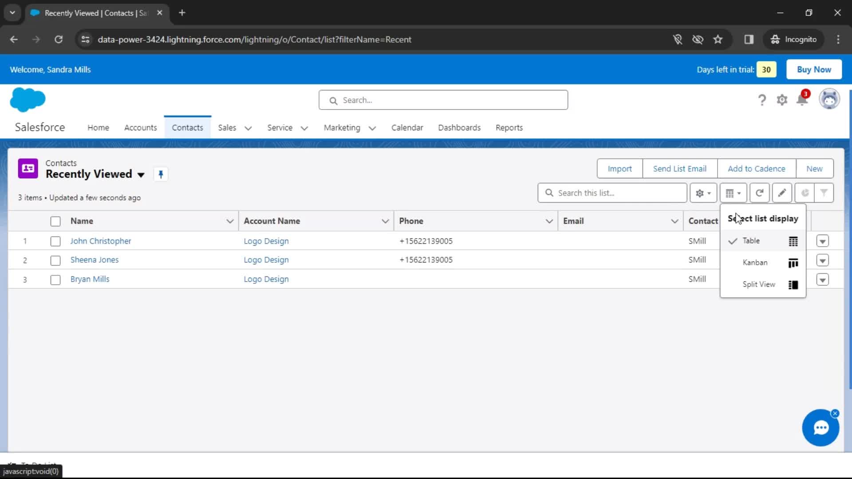Refresh the contacts list

759,193
